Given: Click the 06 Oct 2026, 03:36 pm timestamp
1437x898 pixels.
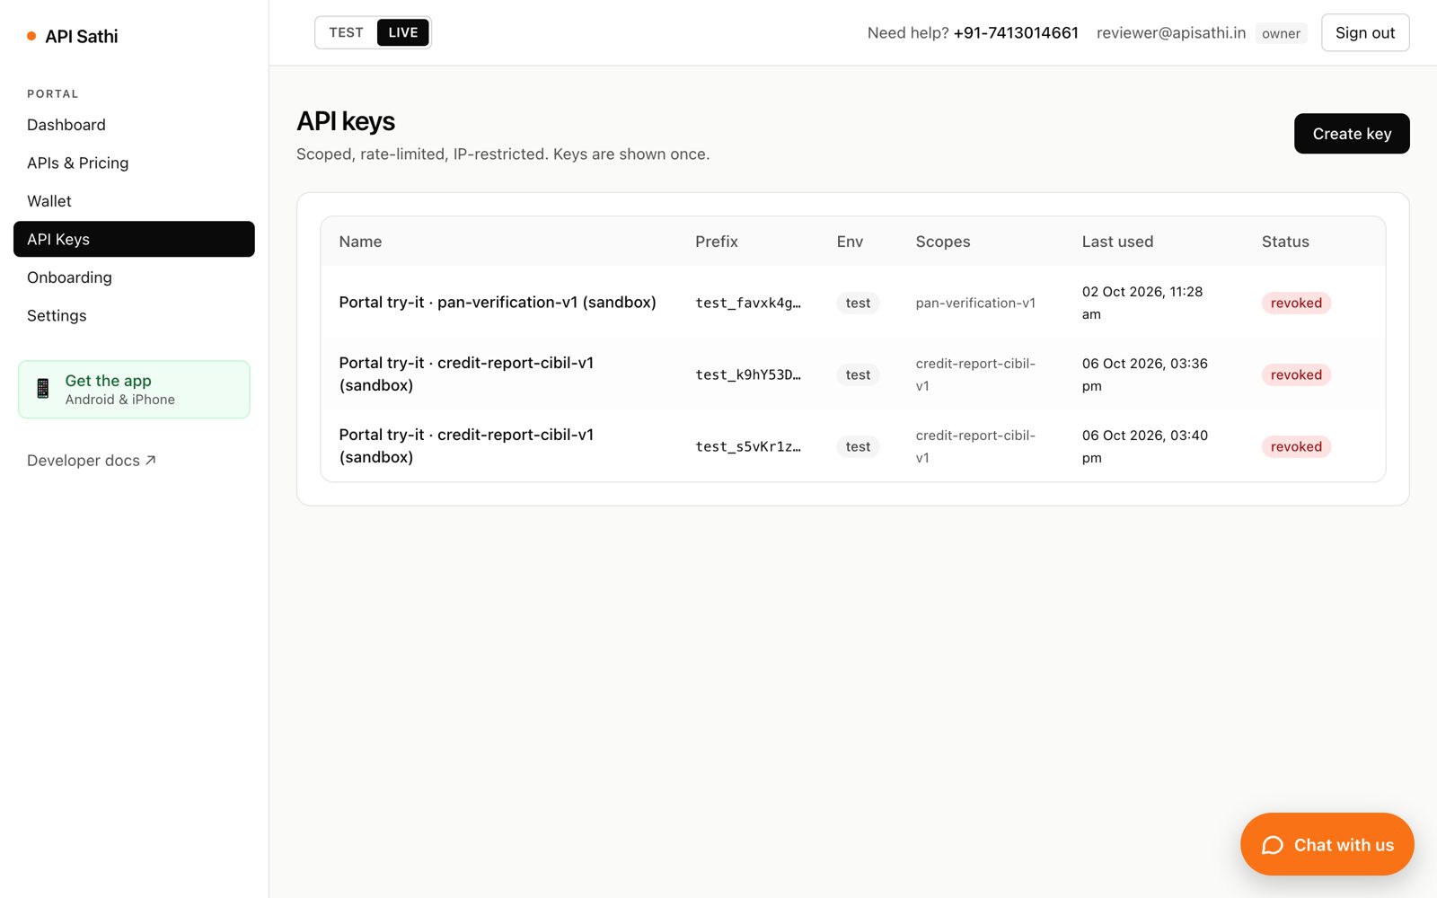Looking at the screenshot, I should (1145, 374).
